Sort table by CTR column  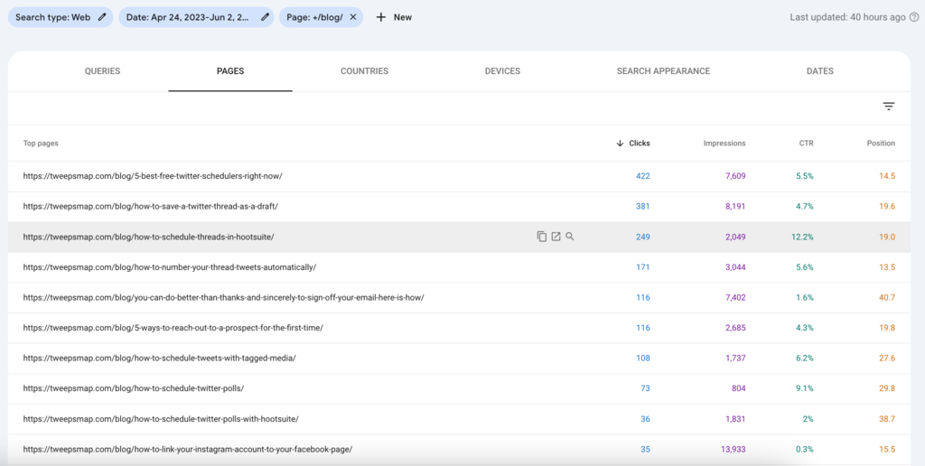pyautogui.click(x=805, y=144)
